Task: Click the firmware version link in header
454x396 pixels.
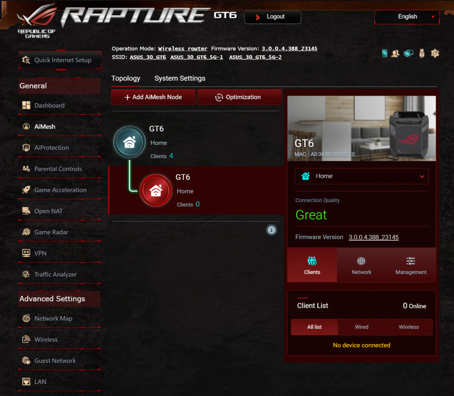Action: click(x=290, y=49)
